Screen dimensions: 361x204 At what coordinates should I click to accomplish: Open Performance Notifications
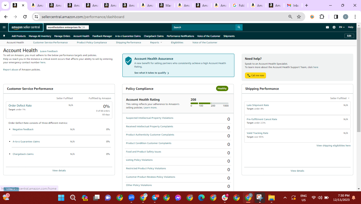pos(180,36)
